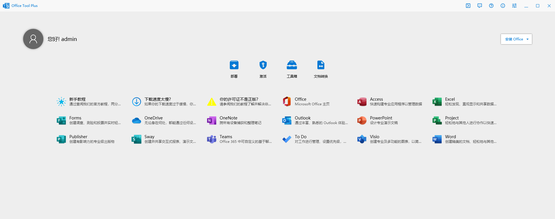Open the To Do checkmark icon
This screenshot has height=219, width=555.
click(x=287, y=139)
